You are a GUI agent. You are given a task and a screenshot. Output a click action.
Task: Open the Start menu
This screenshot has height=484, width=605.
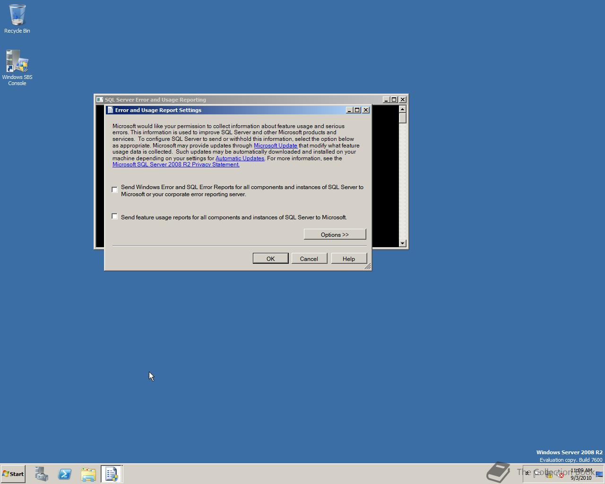click(x=13, y=474)
